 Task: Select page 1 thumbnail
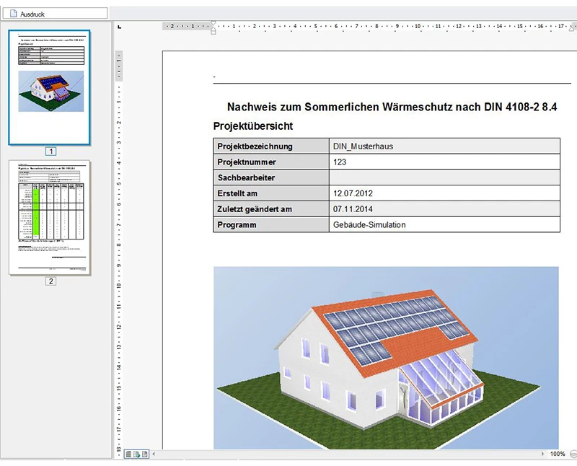(x=50, y=87)
